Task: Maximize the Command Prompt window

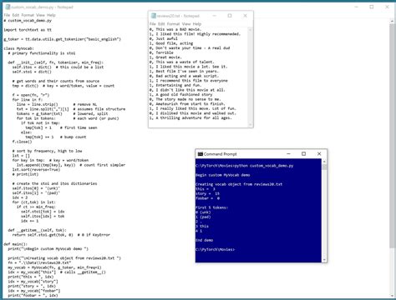Action: pyautogui.click(x=304, y=154)
